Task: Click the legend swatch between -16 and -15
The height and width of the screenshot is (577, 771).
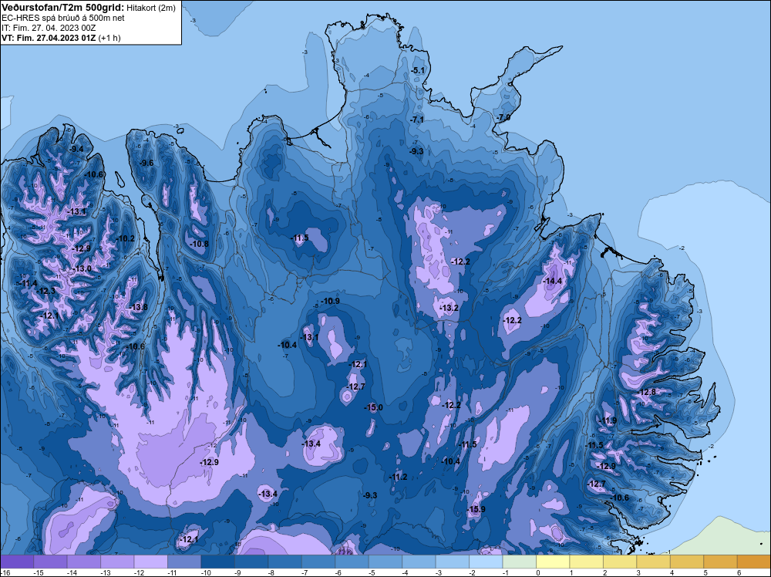Action: tap(17, 562)
